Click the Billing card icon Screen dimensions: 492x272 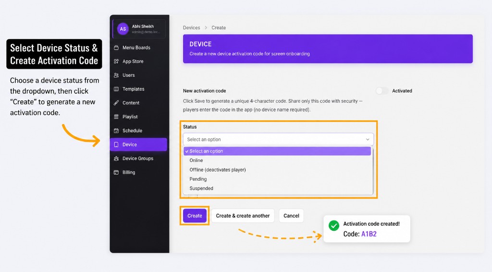point(116,172)
